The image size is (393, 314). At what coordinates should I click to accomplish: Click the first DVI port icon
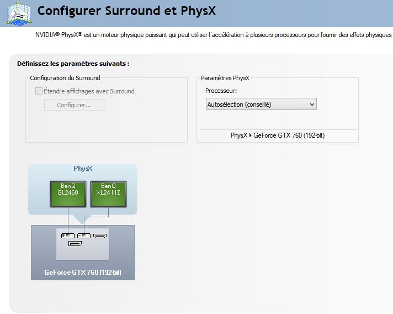click(x=68, y=236)
